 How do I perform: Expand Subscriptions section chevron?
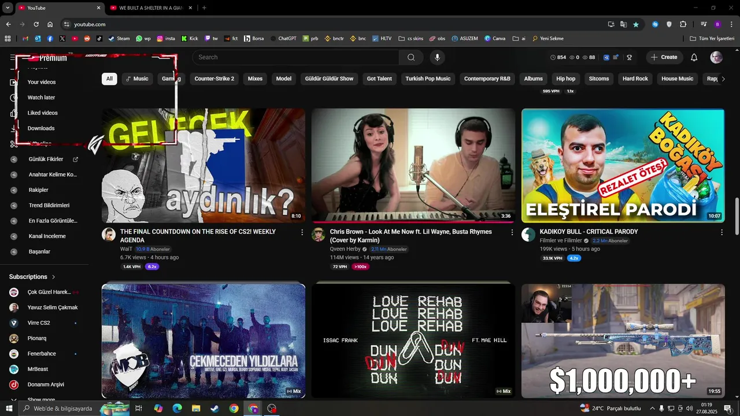tap(54, 277)
